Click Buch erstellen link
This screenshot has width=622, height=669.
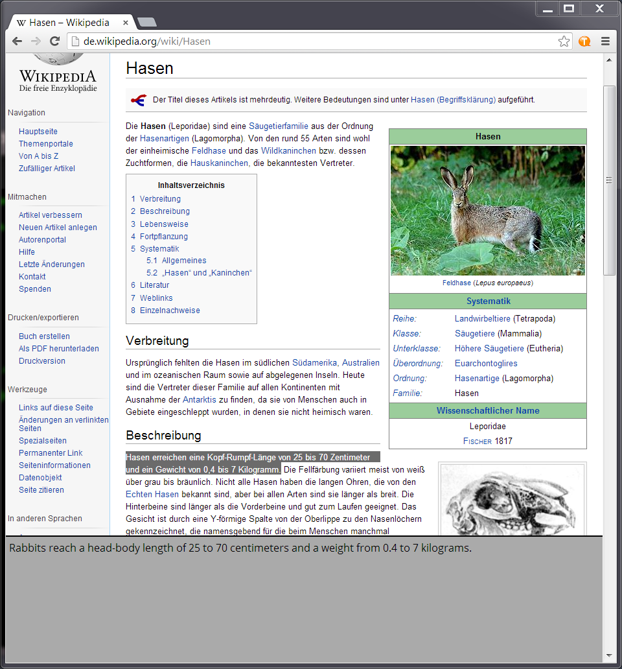(44, 336)
